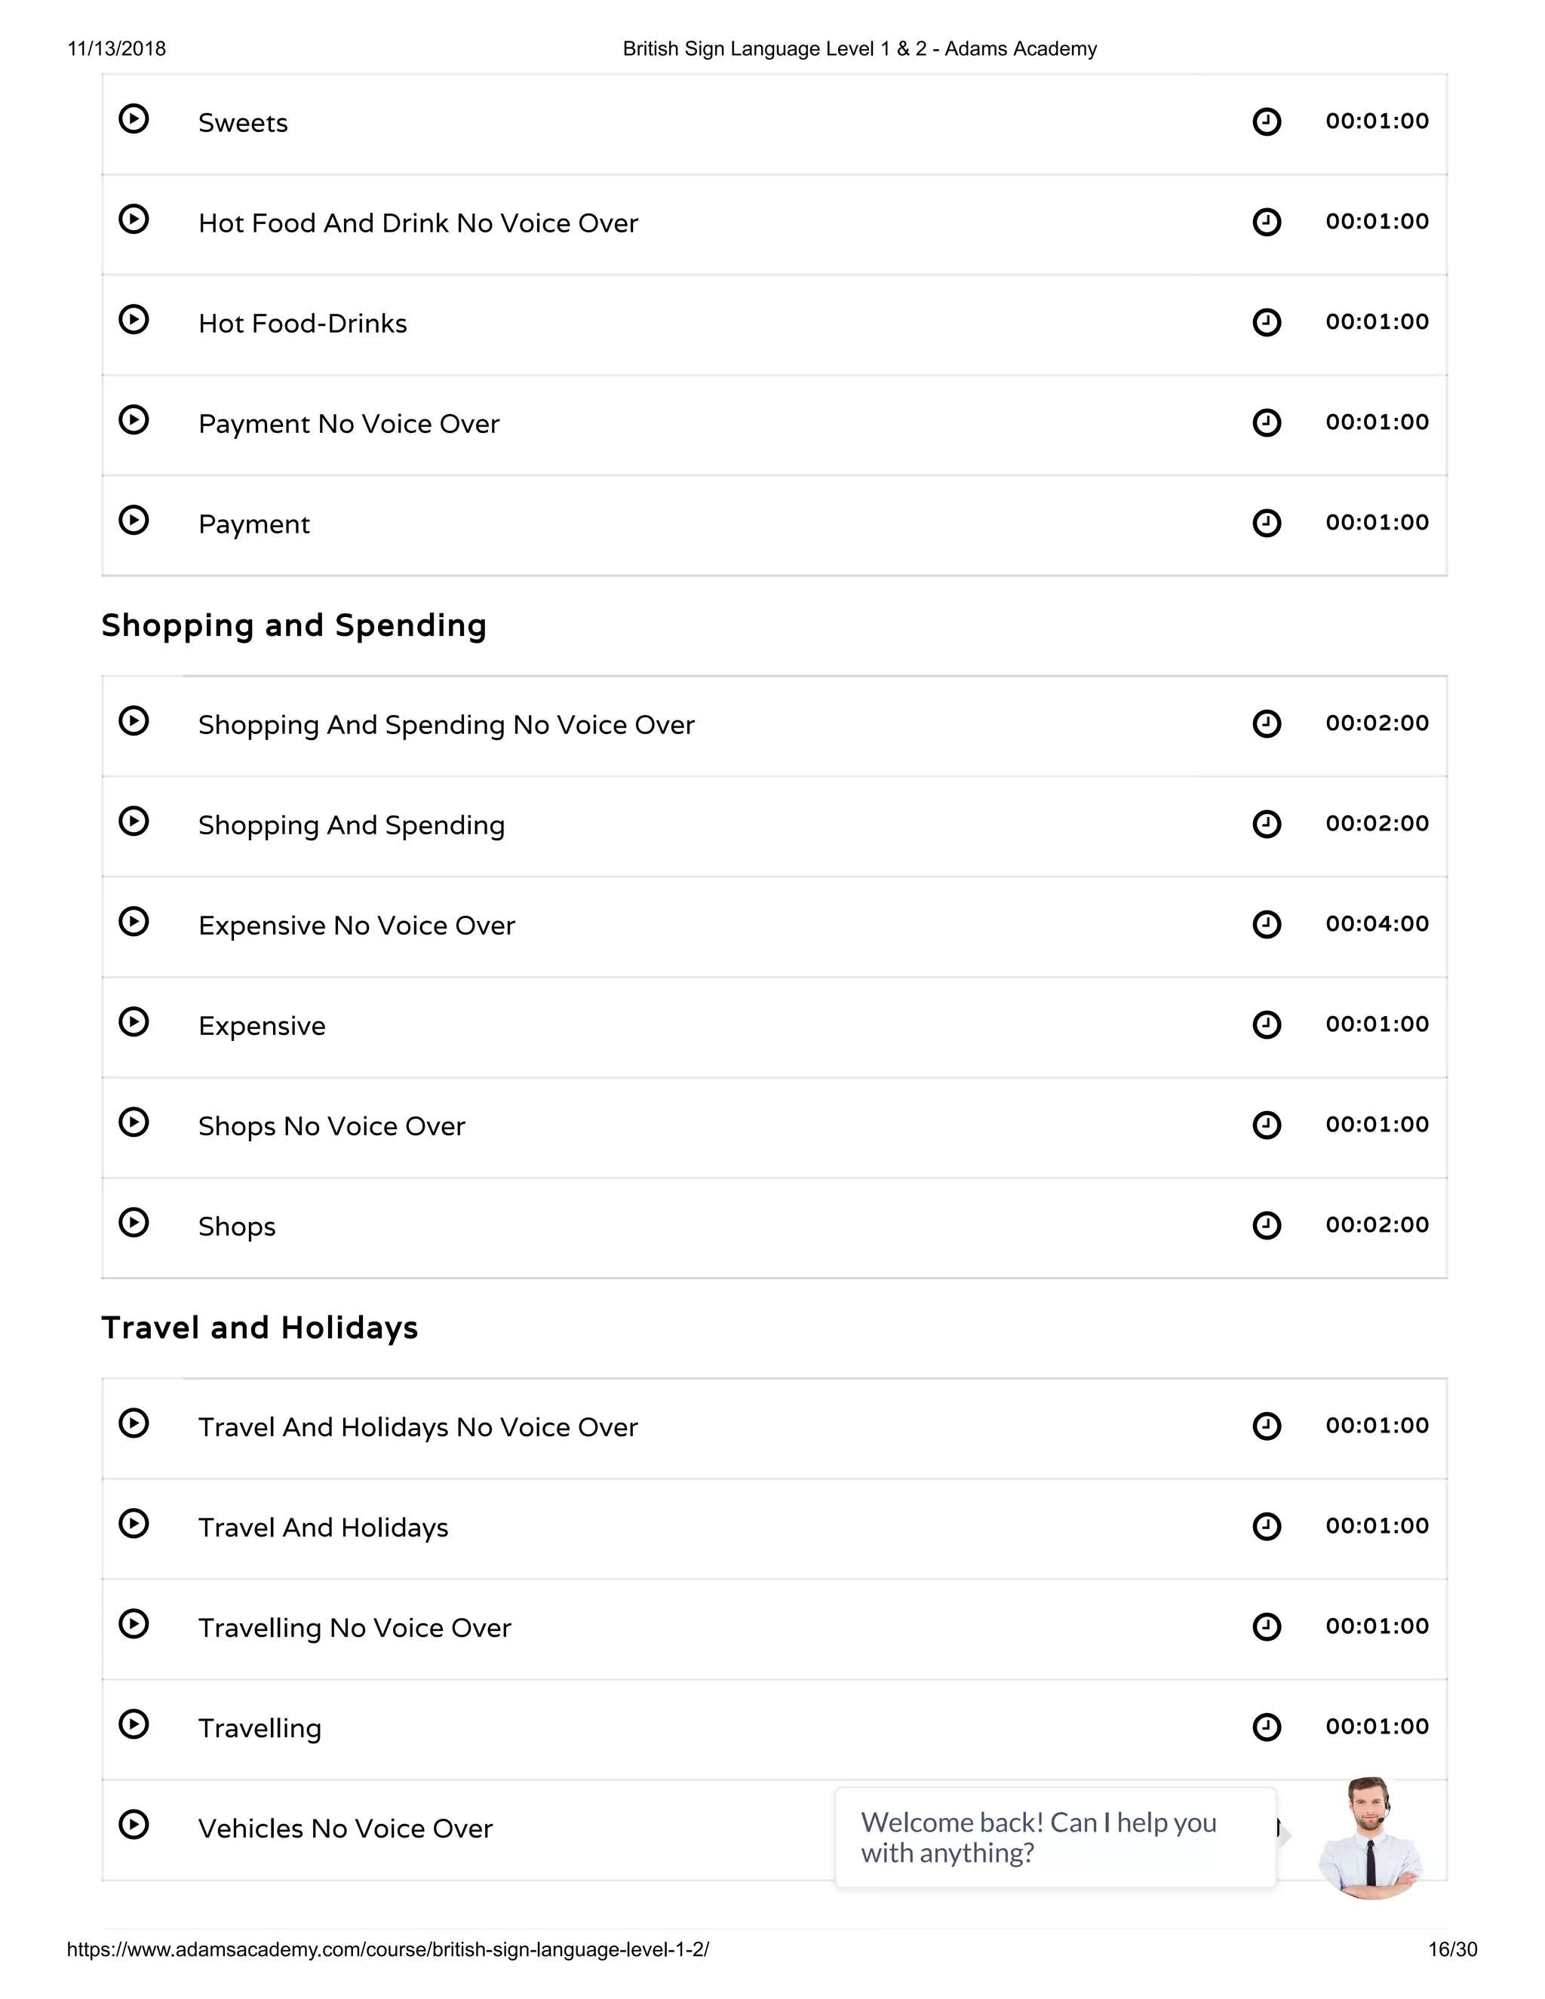1545x1999 pixels.
Task: Click the Shopping and Spending section heading
Action: [293, 625]
